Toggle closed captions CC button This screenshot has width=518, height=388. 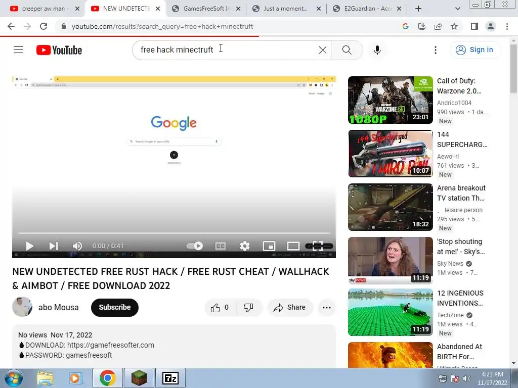(x=221, y=246)
